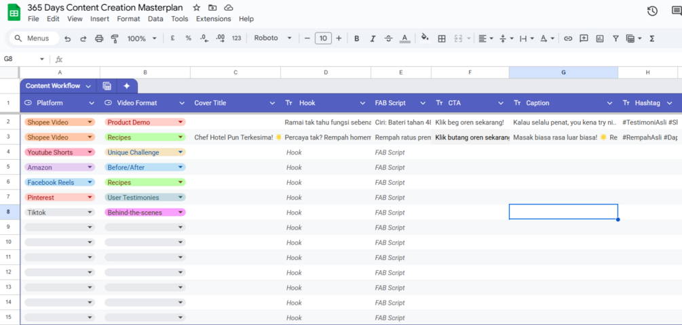Search the Menus box
The image size is (682, 325).
pyautogui.click(x=34, y=39)
